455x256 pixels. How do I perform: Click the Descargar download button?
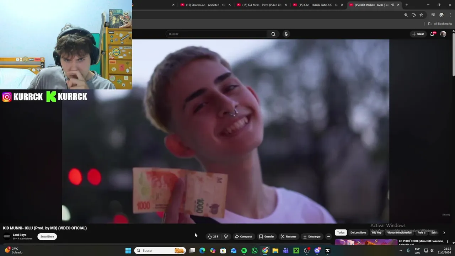point(312,236)
